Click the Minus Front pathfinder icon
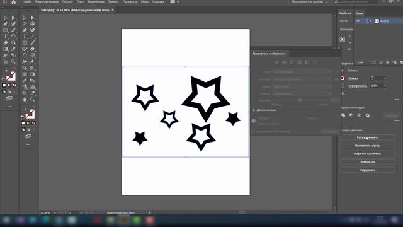Image resolution: width=403 pixels, height=227 pixels. pos(351,115)
